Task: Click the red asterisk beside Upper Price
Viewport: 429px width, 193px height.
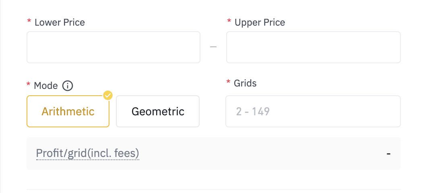Action: 229,22
